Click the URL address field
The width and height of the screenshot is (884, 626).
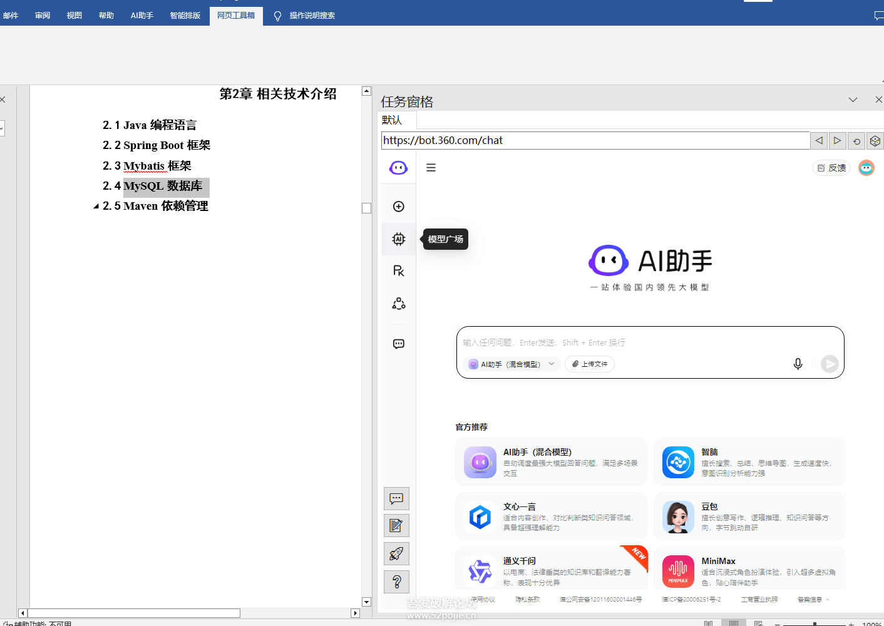595,141
